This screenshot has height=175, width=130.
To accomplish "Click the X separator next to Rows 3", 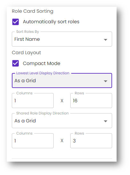I will point(62,141).
